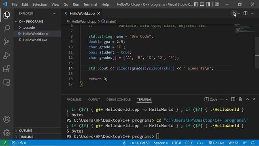Maximize the panel size chevron

(x=247, y=99)
